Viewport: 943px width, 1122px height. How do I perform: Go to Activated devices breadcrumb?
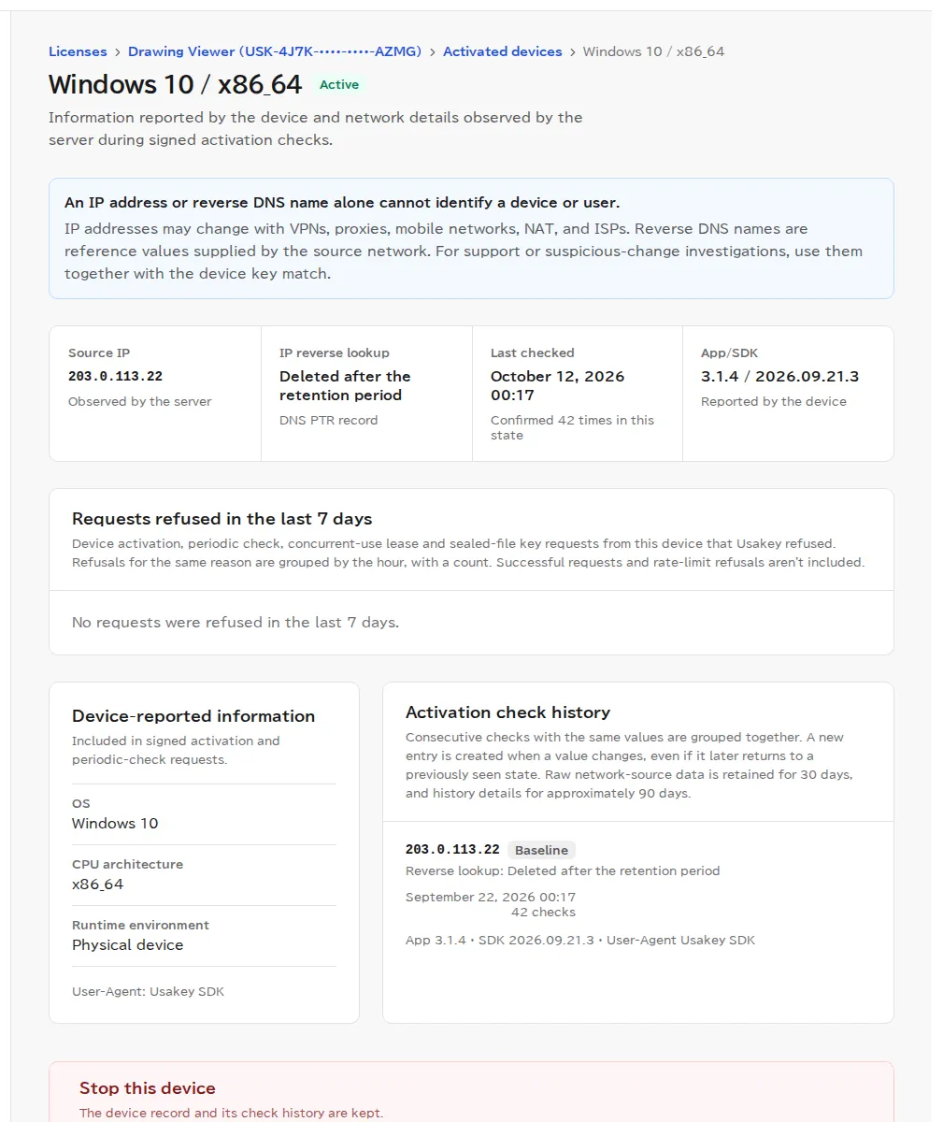(x=503, y=51)
